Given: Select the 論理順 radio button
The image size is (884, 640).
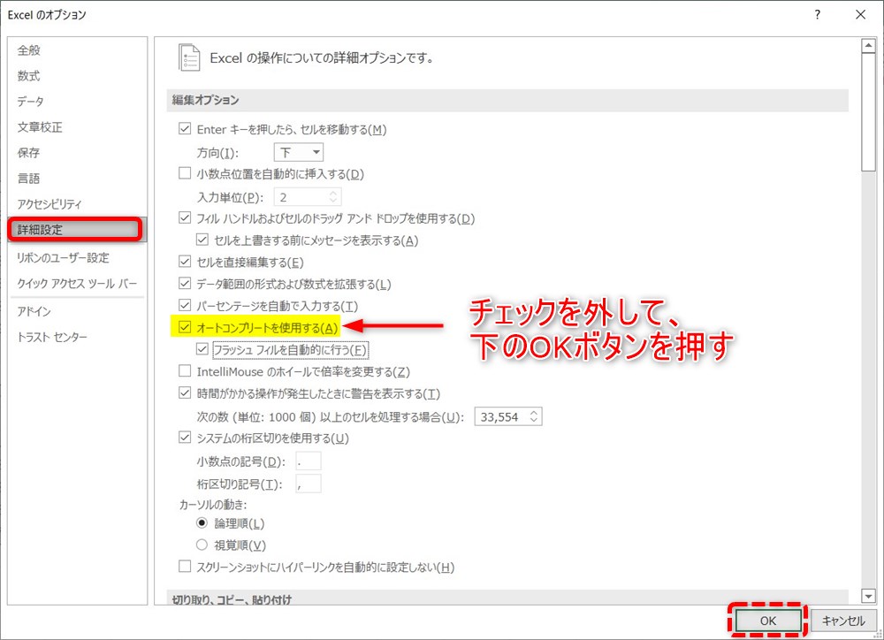Looking at the screenshot, I should [x=201, y=522].
